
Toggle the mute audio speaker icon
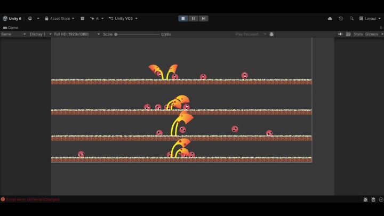click(x=340, y=34)
